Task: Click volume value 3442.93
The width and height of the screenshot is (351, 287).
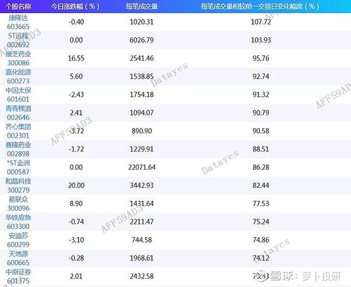Action: (x=142, y=185)
